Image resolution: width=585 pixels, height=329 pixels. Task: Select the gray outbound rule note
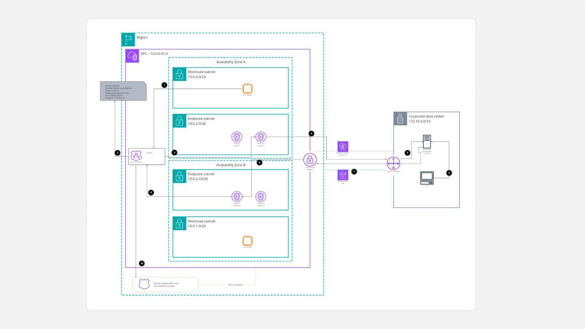coord(123,91)
